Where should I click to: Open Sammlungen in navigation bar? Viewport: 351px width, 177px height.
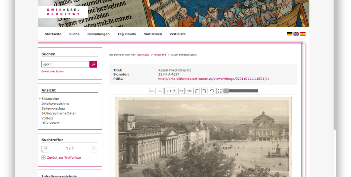pyautogui.click(x=99, y=34)
